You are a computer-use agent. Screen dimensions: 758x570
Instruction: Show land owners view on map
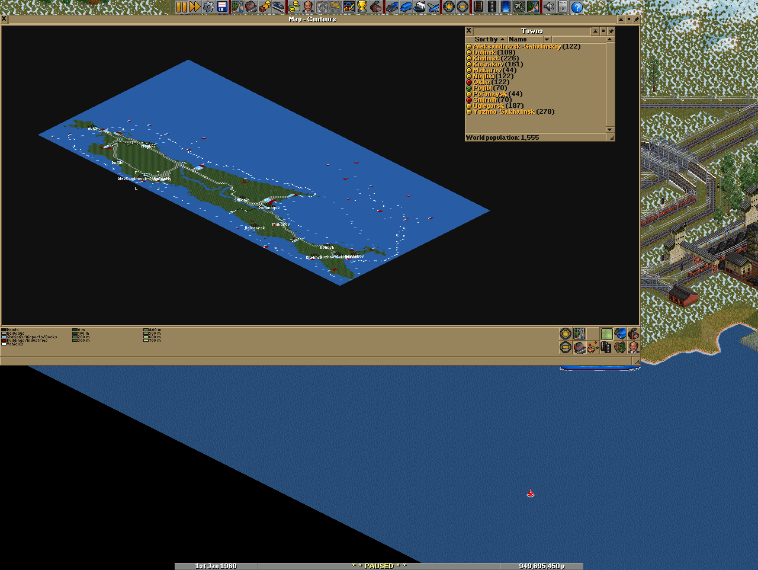tap(634, 347)
